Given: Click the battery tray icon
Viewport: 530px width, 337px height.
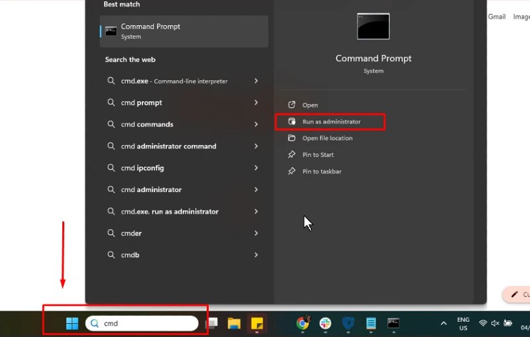Looking at the screenshot, I should [x=507, y=323].
